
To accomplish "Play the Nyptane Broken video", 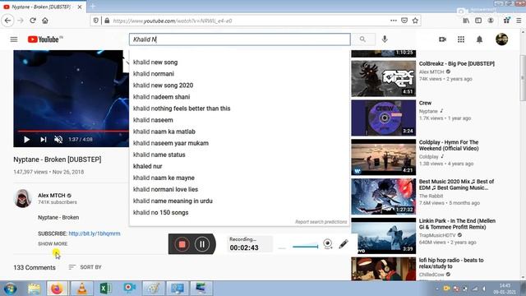I will (26, 139).
